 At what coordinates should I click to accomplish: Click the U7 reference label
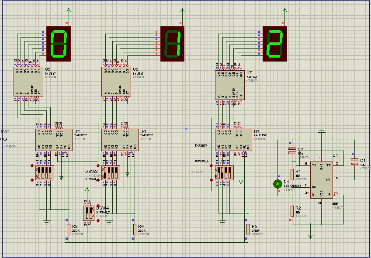pyautogui.click(x=249, y=73)
